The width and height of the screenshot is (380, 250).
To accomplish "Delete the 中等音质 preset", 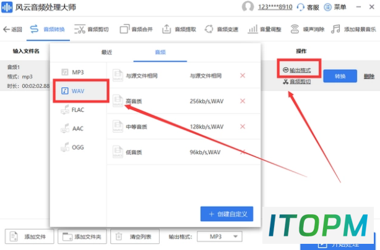I will [243, 127].
